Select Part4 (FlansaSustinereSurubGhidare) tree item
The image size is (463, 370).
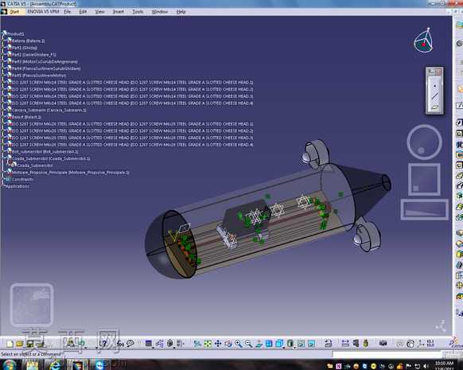pyautogui.click(x=46, y=68)
